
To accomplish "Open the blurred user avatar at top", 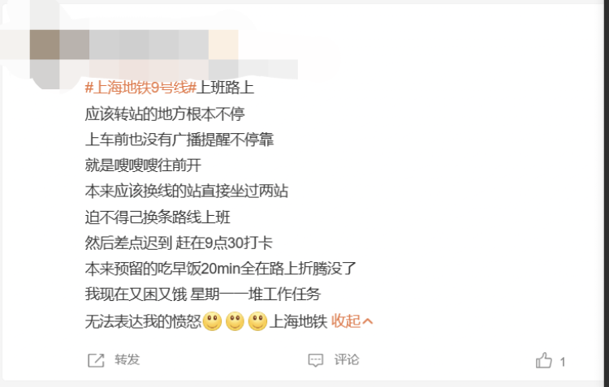I will (x=45, y=58).
